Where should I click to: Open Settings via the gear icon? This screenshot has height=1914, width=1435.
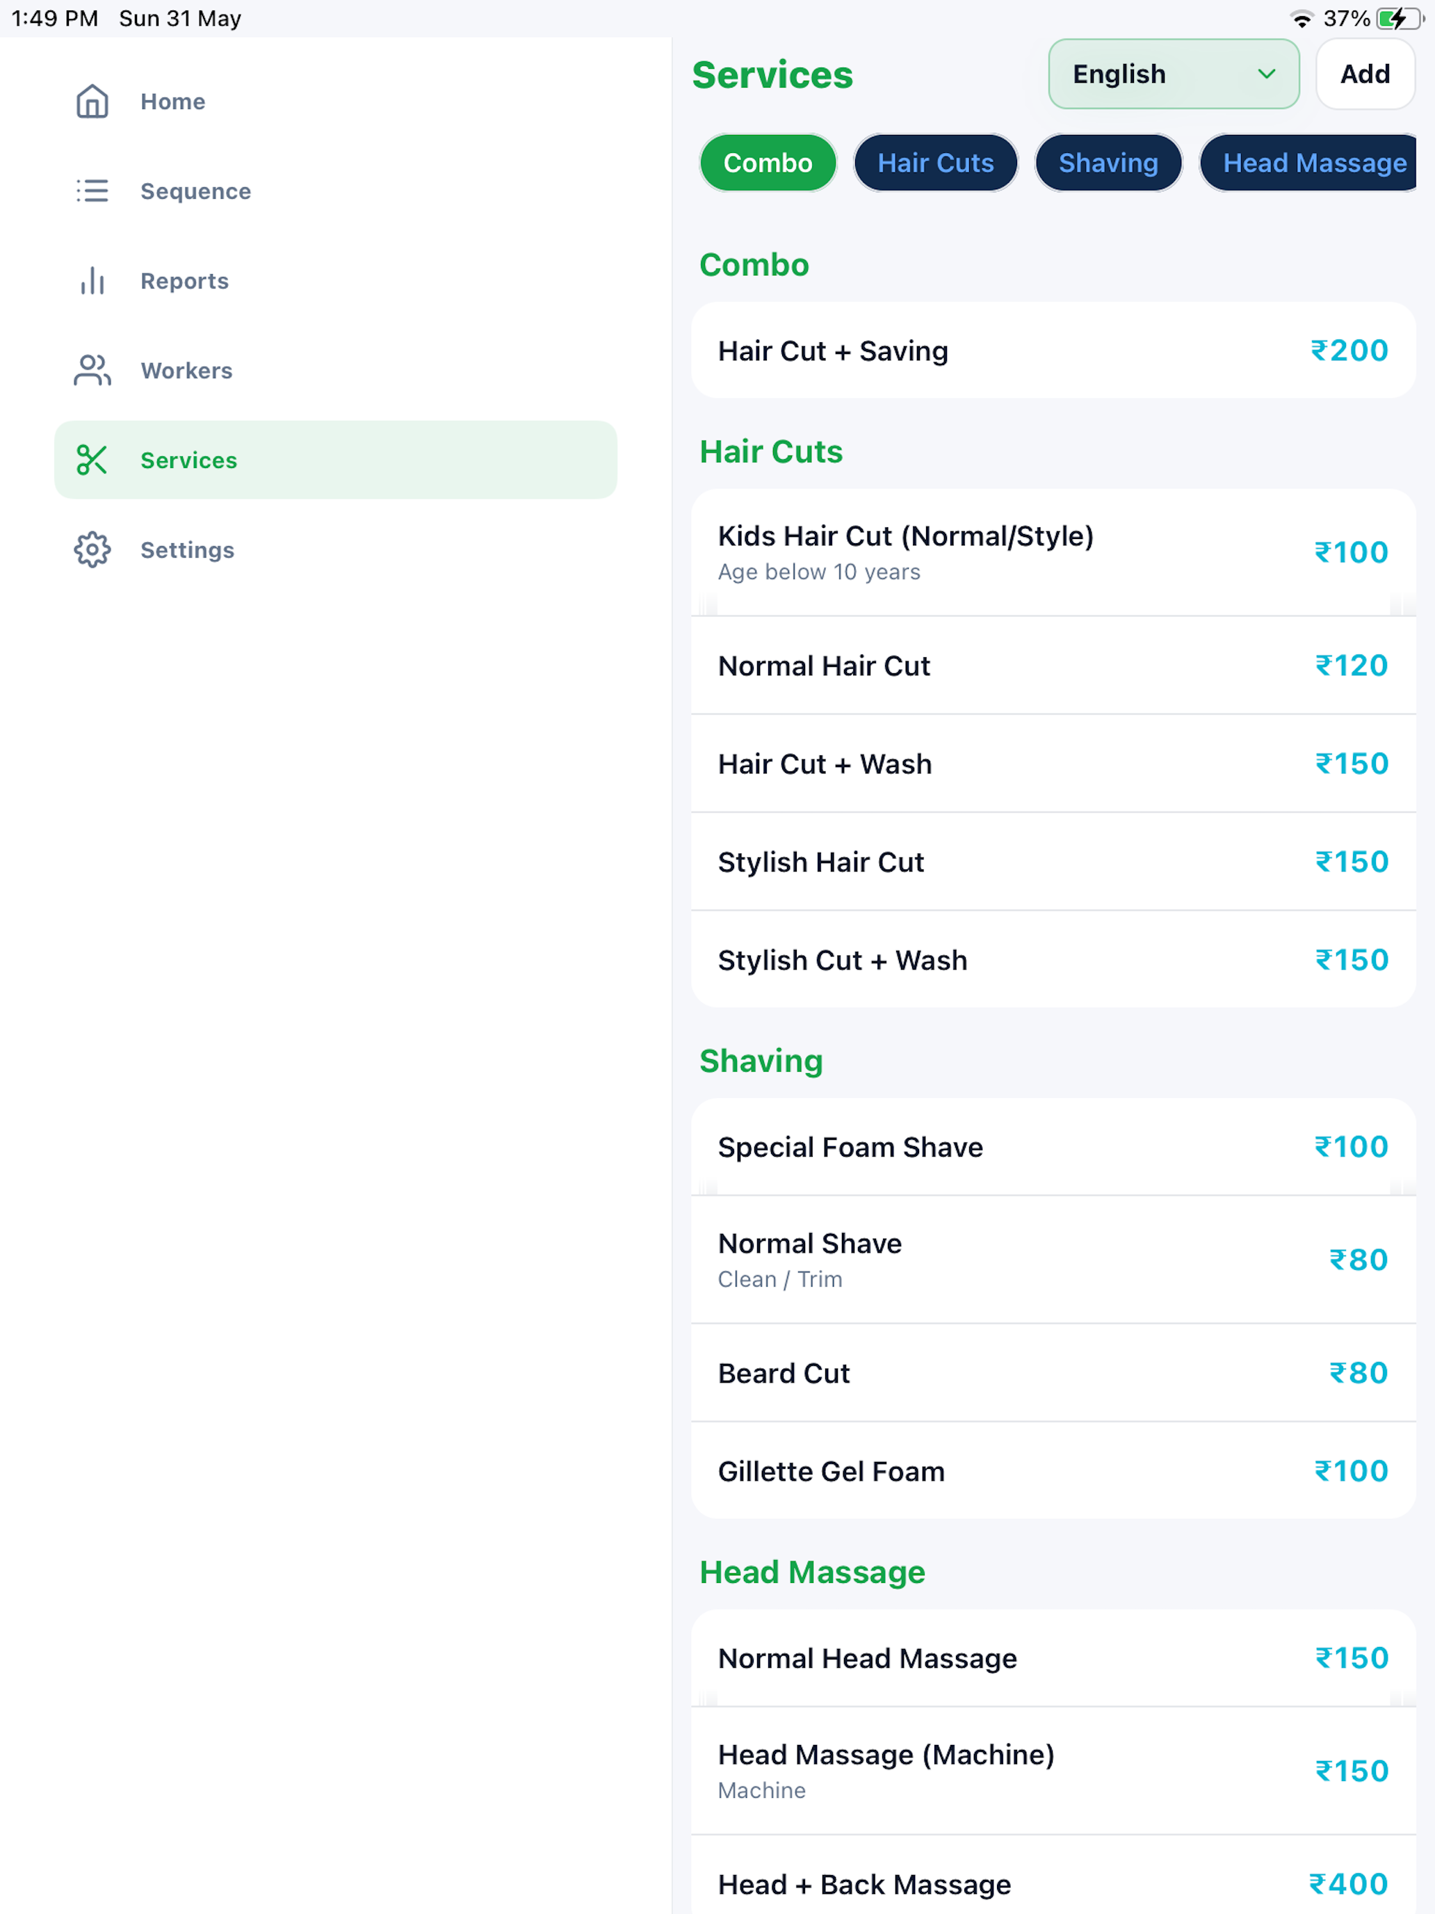[92, 549]
